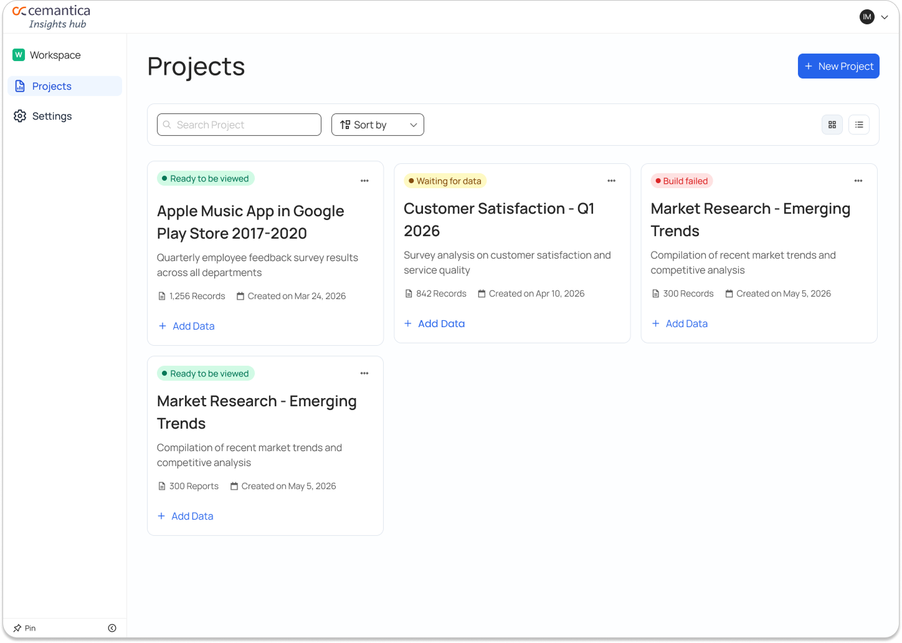902x643 pixels.
Task: Click the cemantica Insights hub logo
Action: point(51,17)
